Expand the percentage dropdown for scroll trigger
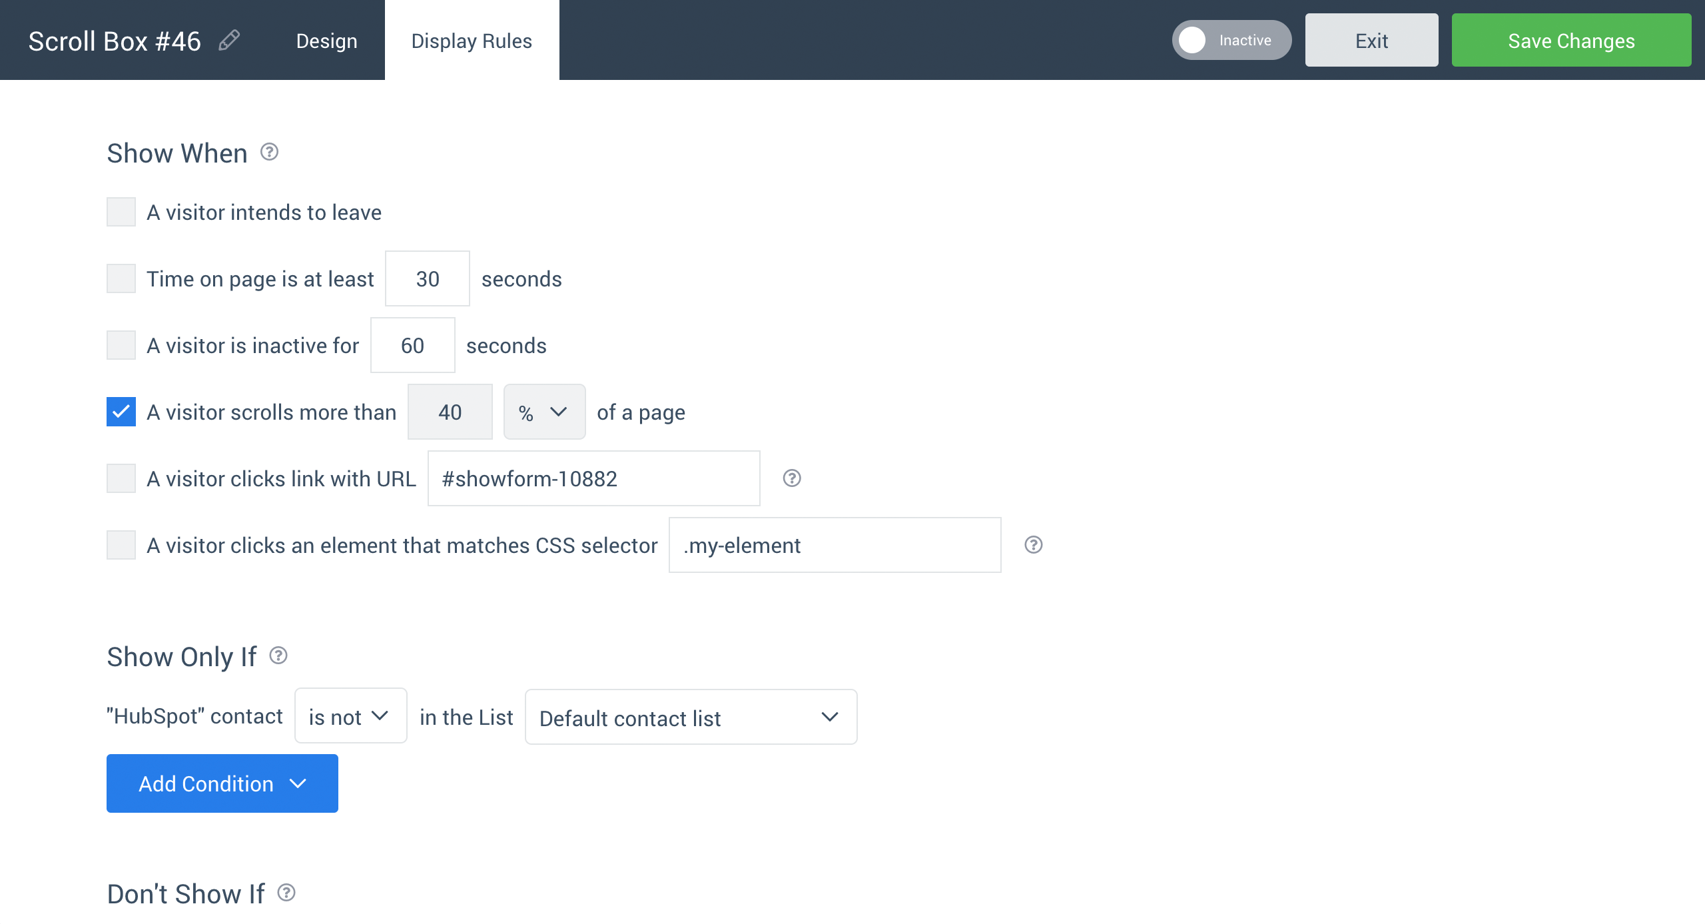The width and height of the screenshot is (1705, 924). (540, 412)
